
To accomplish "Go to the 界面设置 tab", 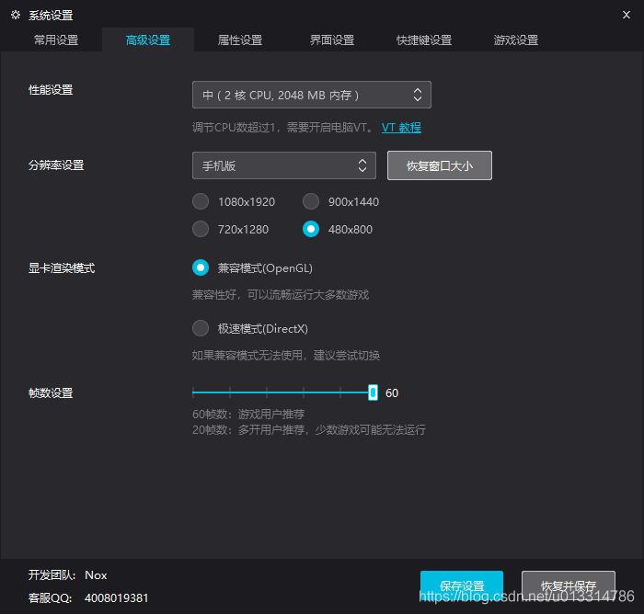I will click(332, 40).
